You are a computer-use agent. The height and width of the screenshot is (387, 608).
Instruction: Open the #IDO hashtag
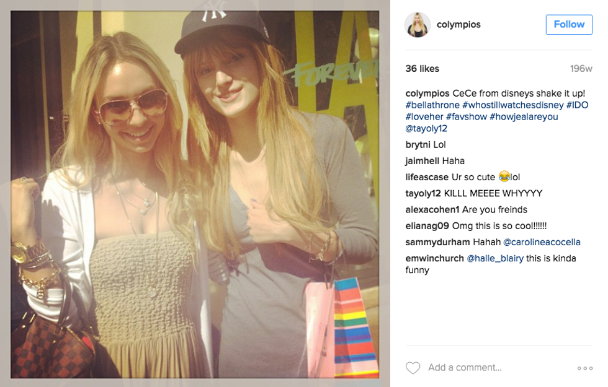[578, 105]
